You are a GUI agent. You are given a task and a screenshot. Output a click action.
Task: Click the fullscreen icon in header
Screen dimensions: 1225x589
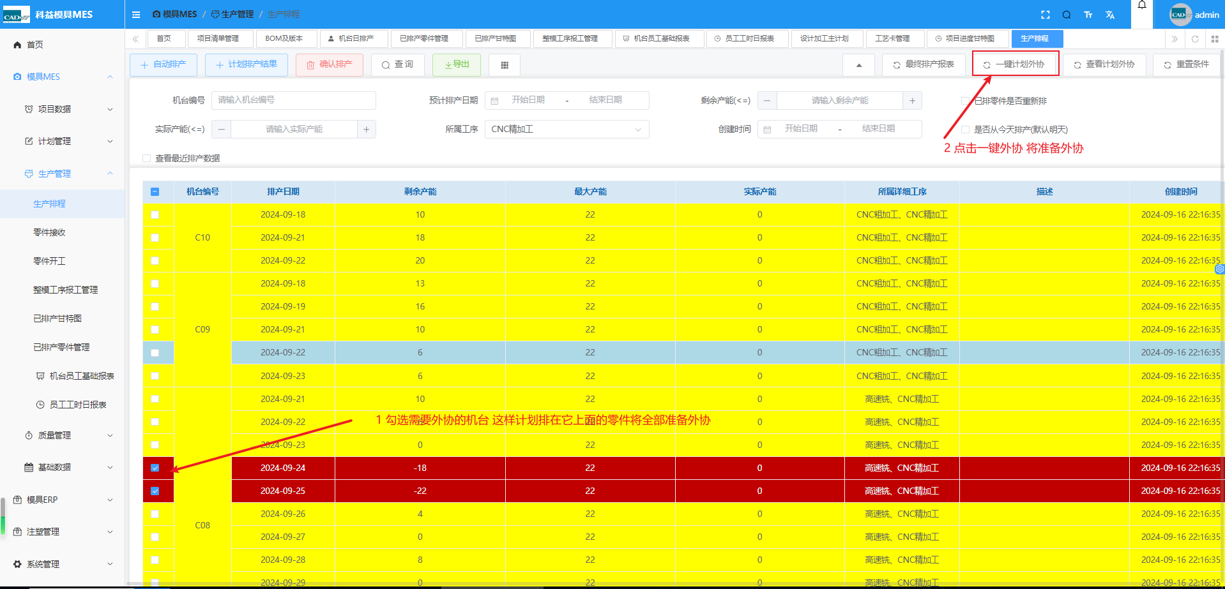click(x=1046, y=15)
